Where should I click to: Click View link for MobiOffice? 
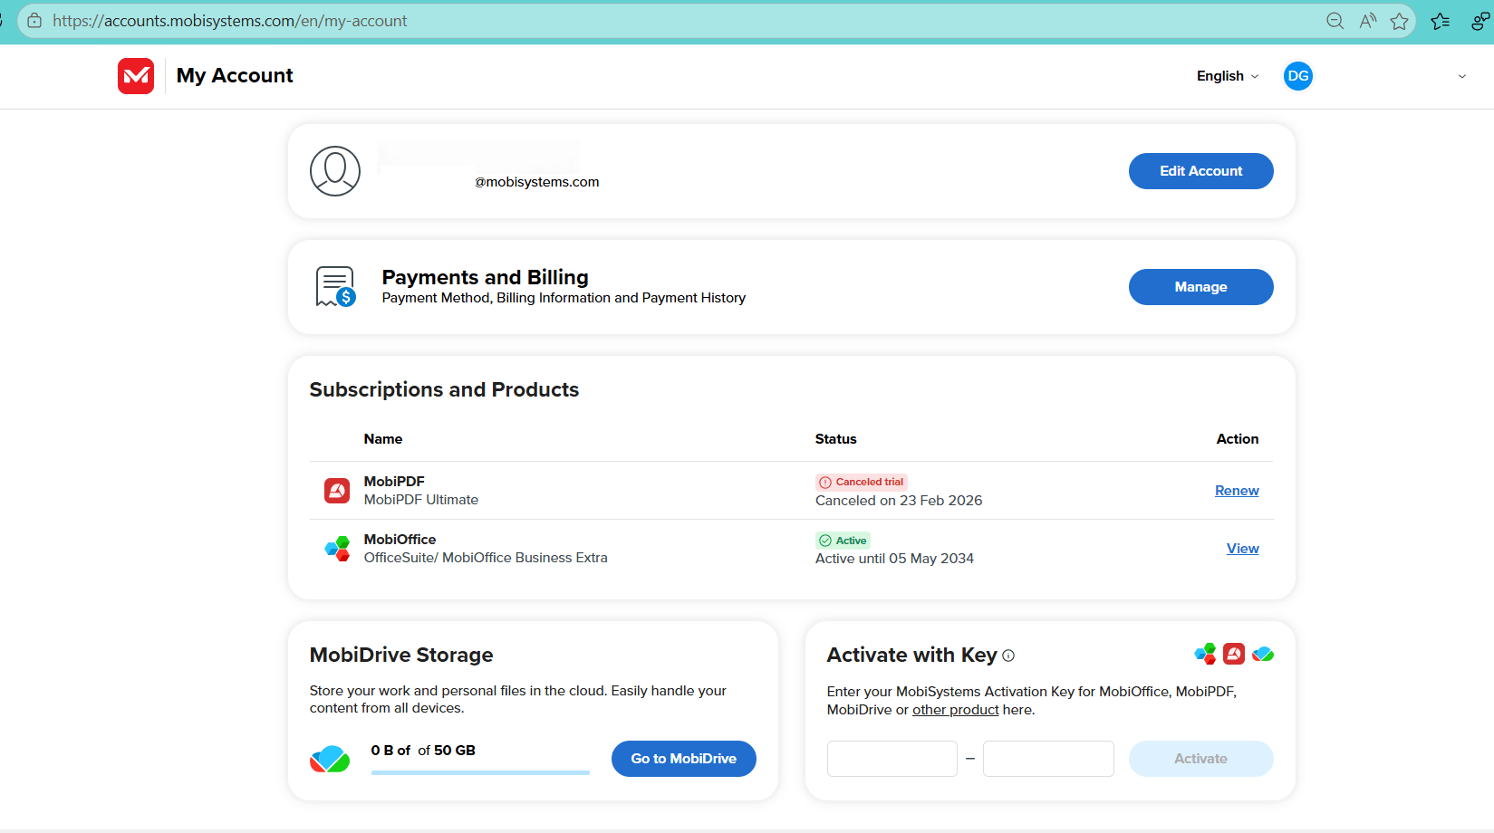click(1243, 549)
